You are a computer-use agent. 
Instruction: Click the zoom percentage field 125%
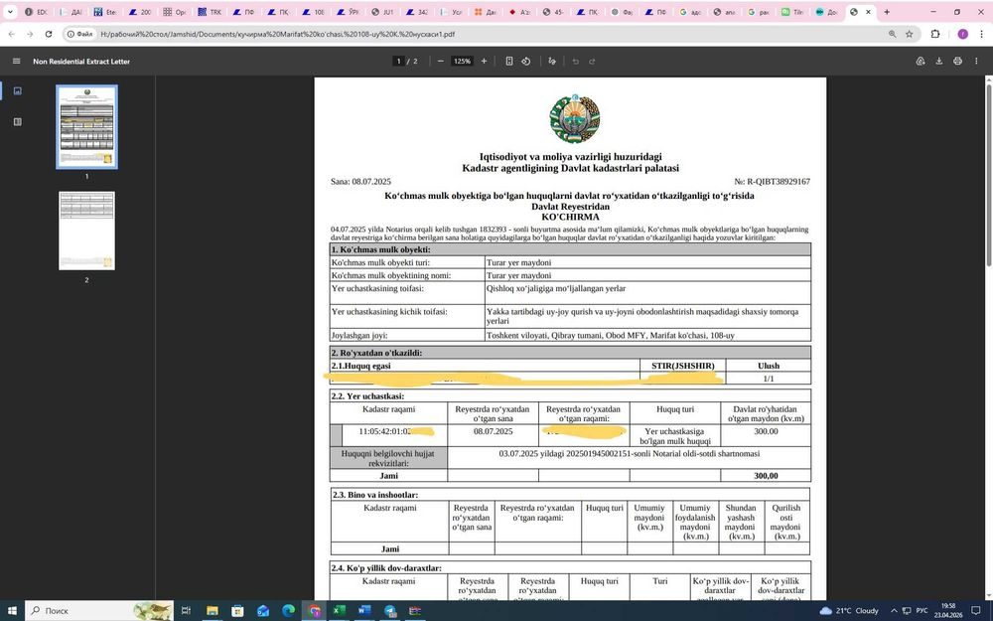pos(462,62)
